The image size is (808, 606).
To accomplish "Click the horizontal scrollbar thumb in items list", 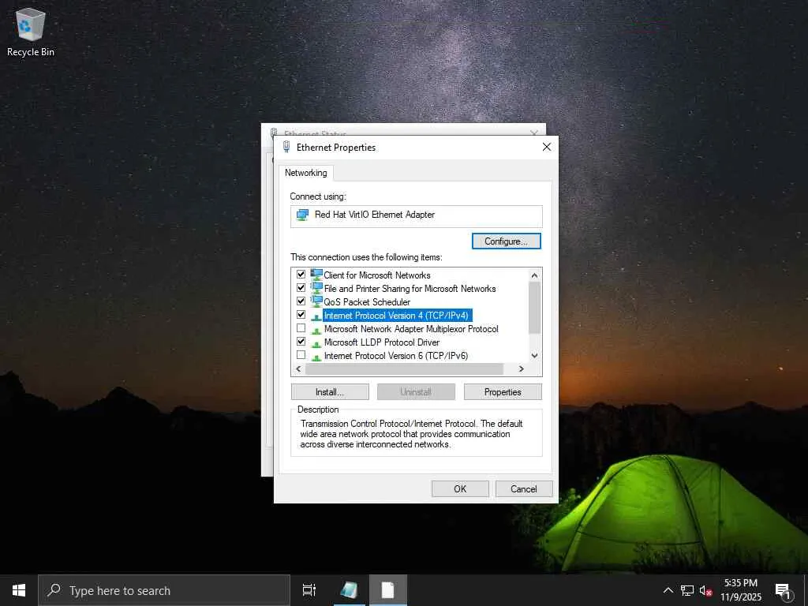I will (405, 369).
